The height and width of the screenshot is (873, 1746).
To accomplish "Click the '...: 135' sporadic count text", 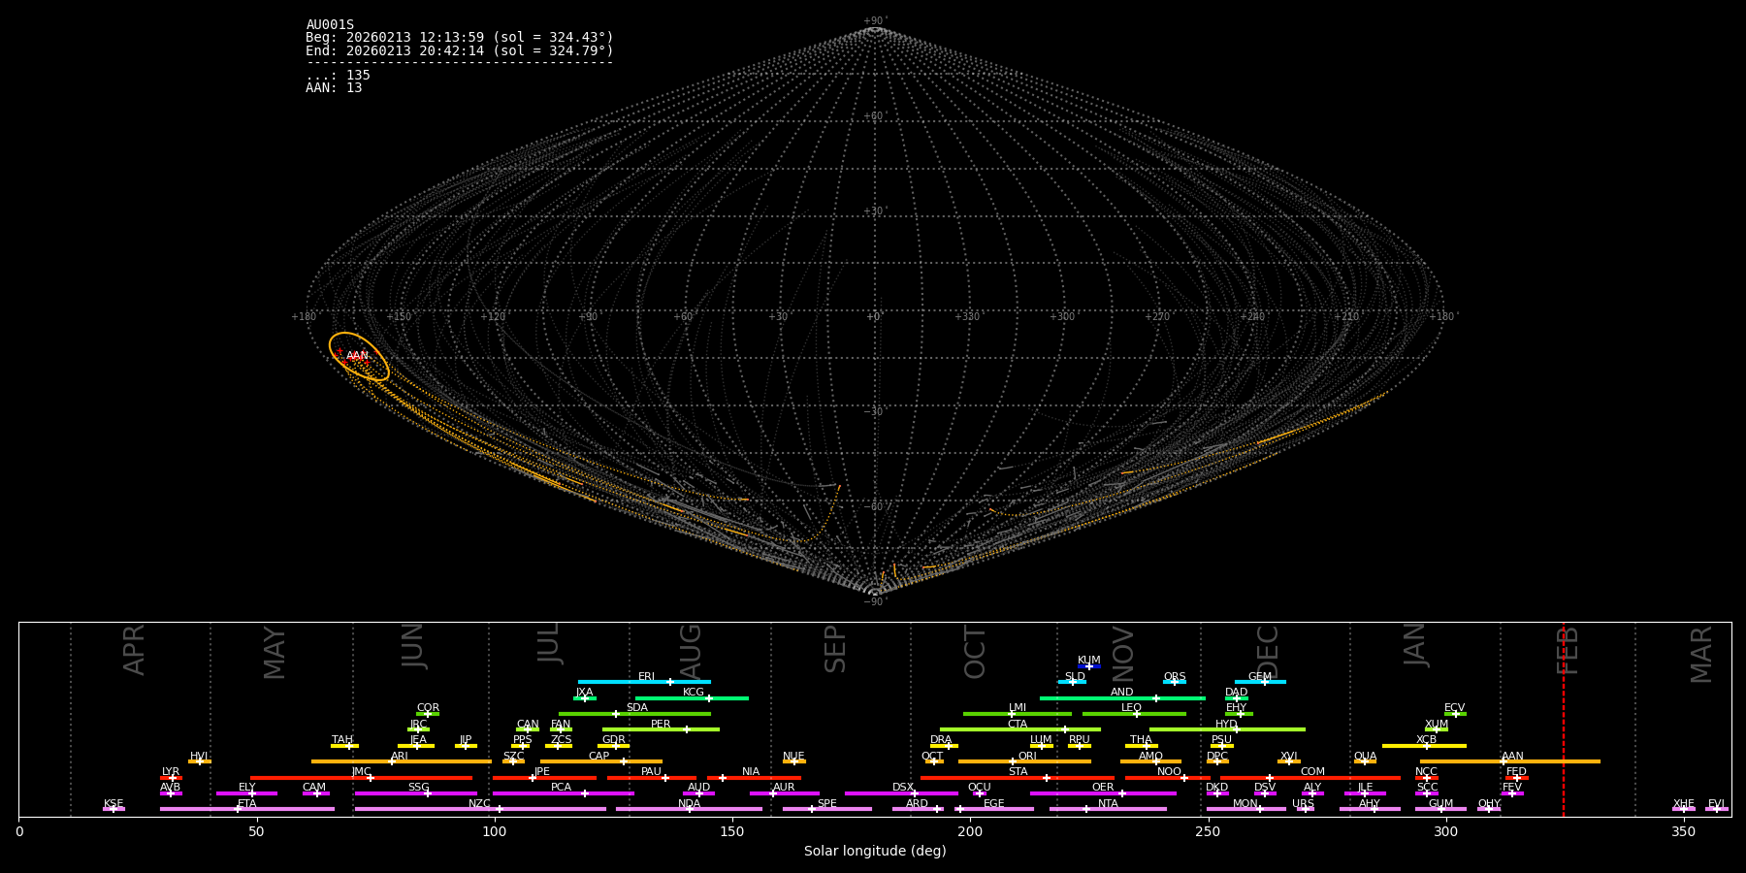I will click(x=338, y=75).
